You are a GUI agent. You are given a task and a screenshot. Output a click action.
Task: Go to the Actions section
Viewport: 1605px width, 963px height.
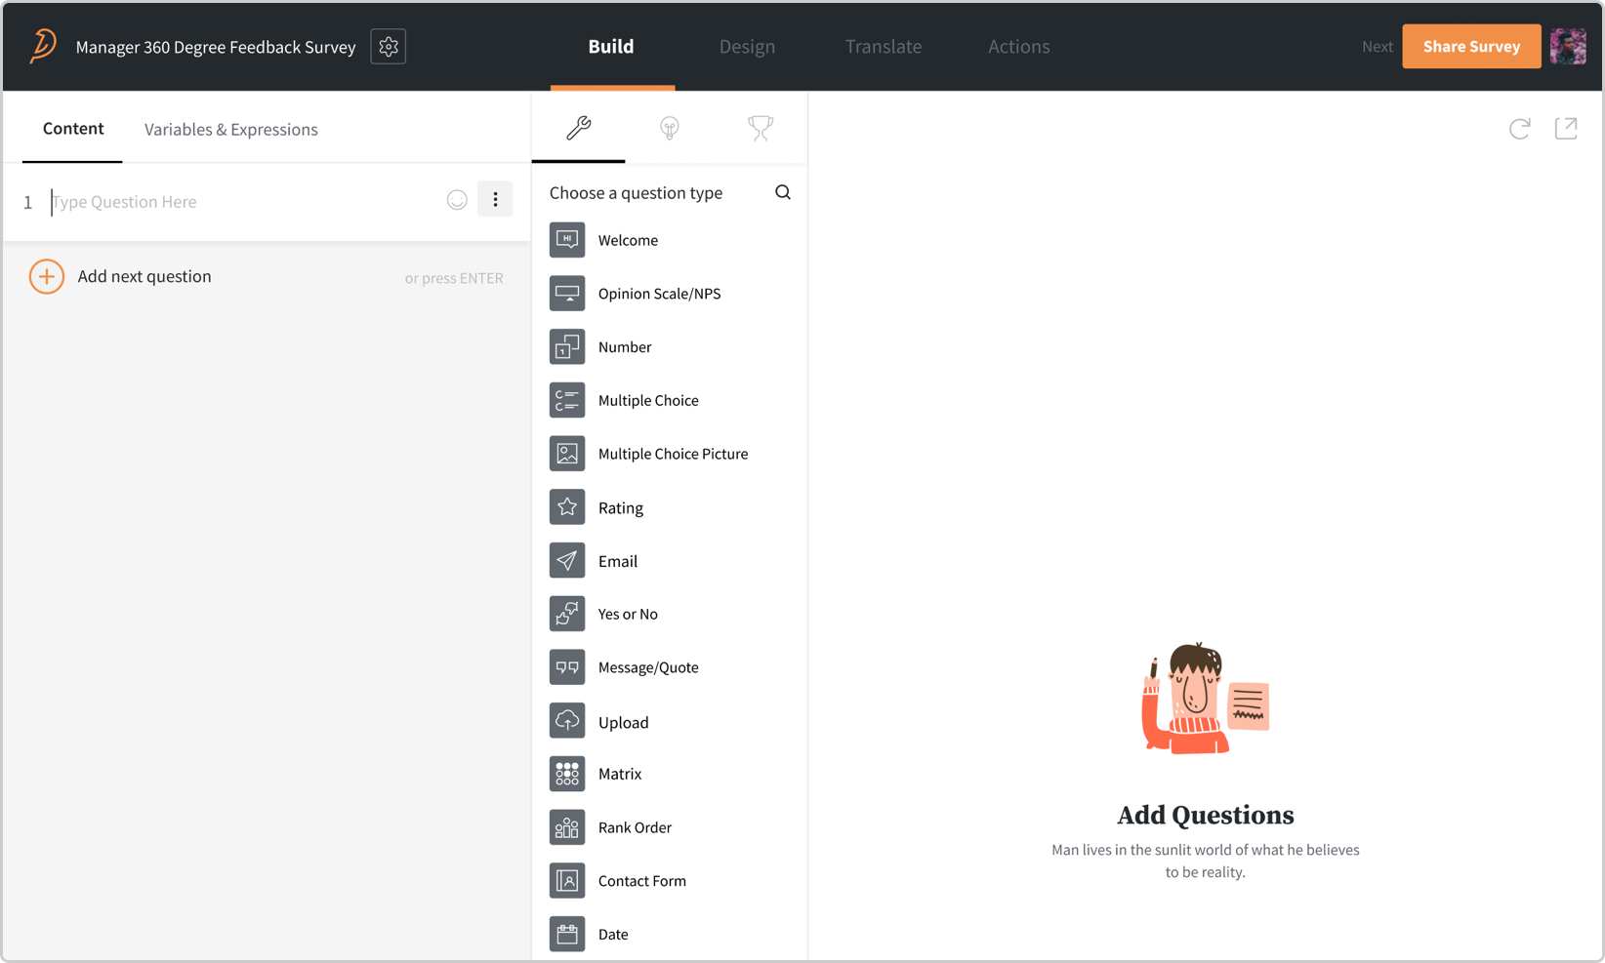point(1018,46)
